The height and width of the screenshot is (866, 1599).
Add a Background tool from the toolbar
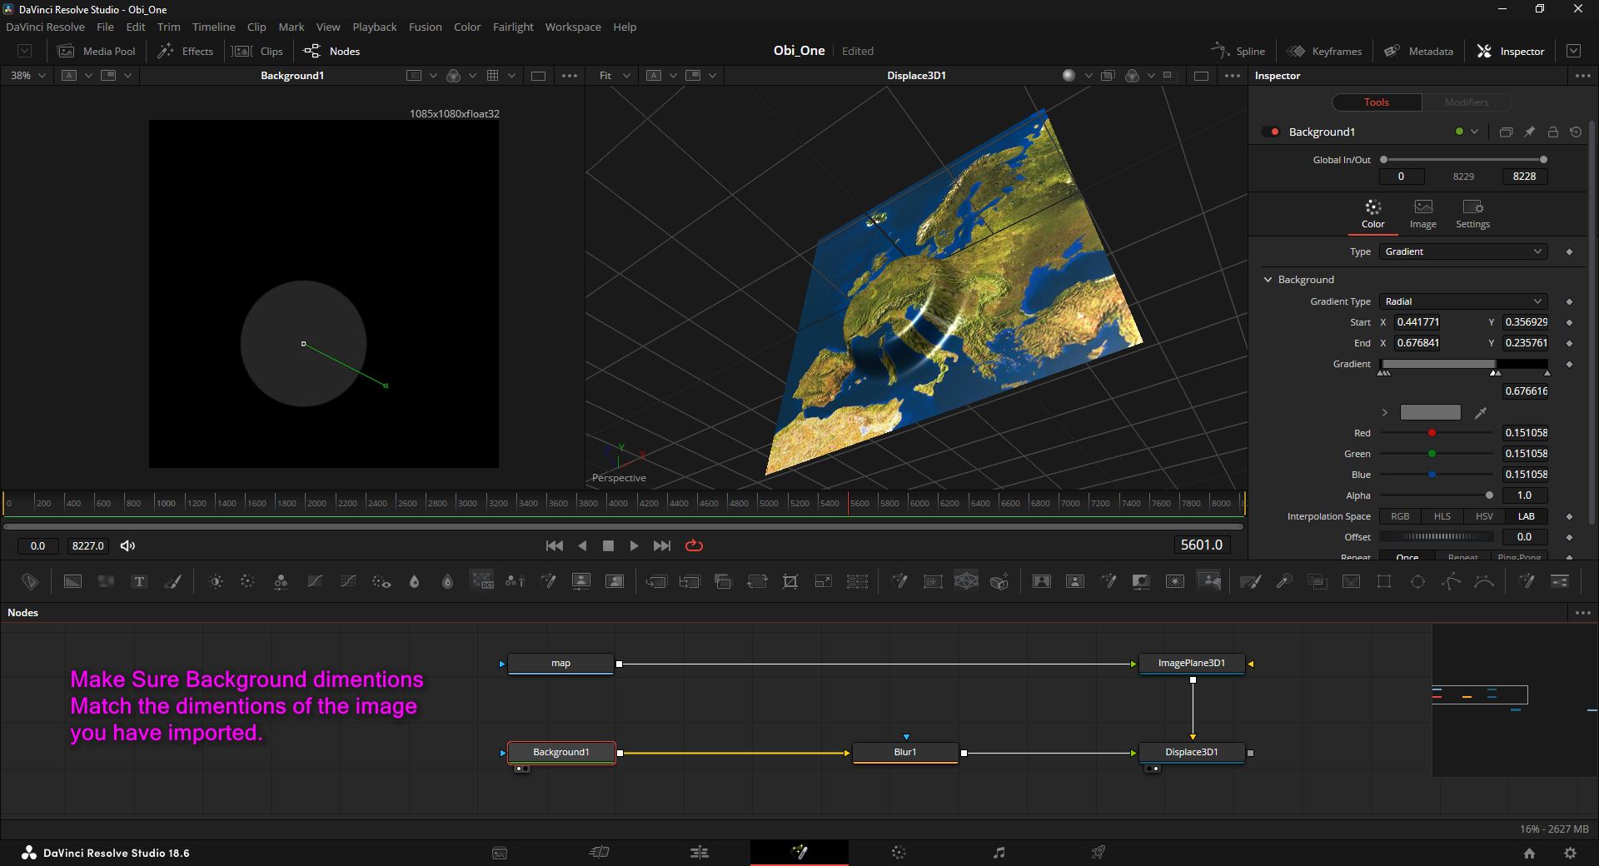point(72,582)
